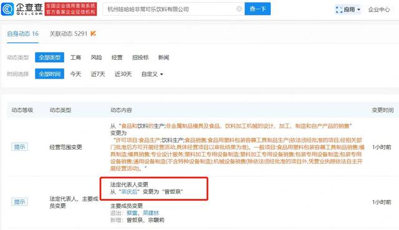Click the 动态内容 column header
The height and width of the screenshot is (230, 399).
point(121,110)
